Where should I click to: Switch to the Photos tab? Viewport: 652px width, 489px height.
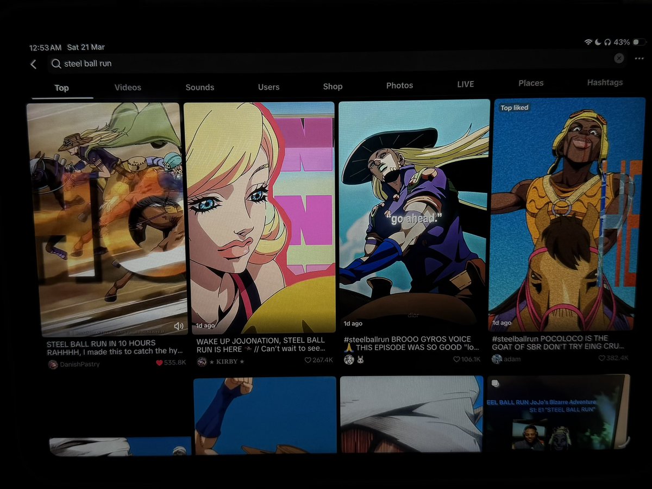[x=399, y=85]
